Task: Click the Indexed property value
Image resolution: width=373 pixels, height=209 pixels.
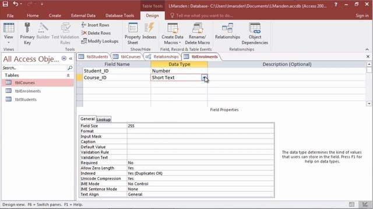Action: coord(200,173)
